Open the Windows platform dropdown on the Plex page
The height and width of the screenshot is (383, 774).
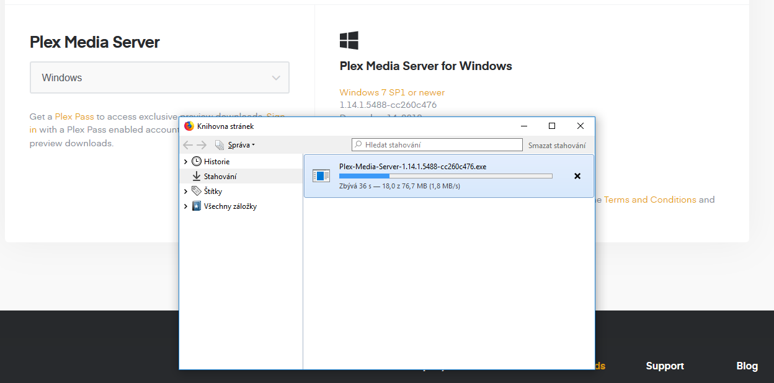click(159, 77)
